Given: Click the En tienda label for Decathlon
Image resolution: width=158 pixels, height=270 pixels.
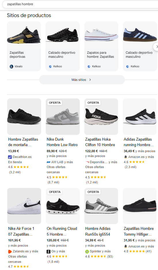Looking at the screenshot, I should [15, 162].
